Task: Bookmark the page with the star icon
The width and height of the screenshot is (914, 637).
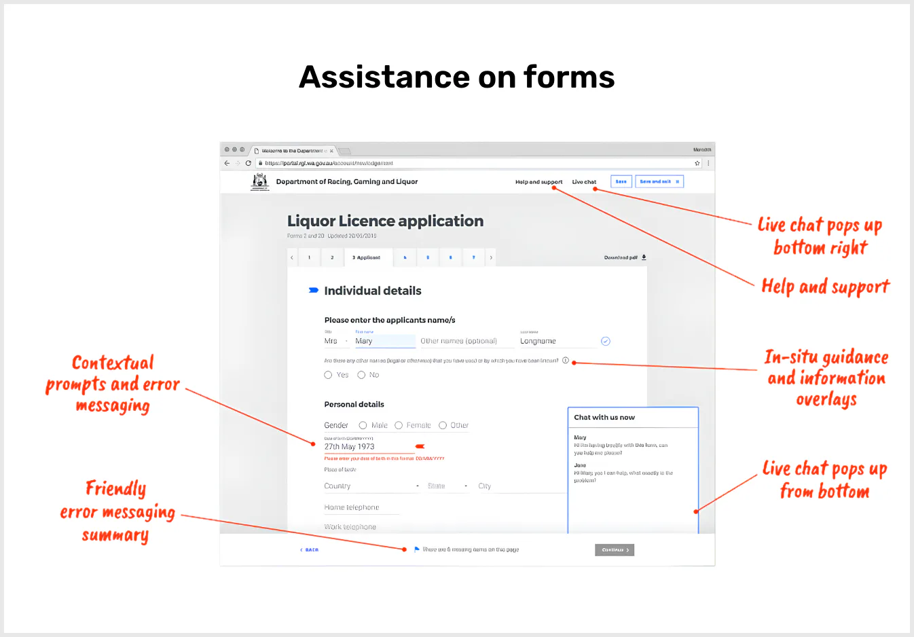Action: click(x=697, y=163)
